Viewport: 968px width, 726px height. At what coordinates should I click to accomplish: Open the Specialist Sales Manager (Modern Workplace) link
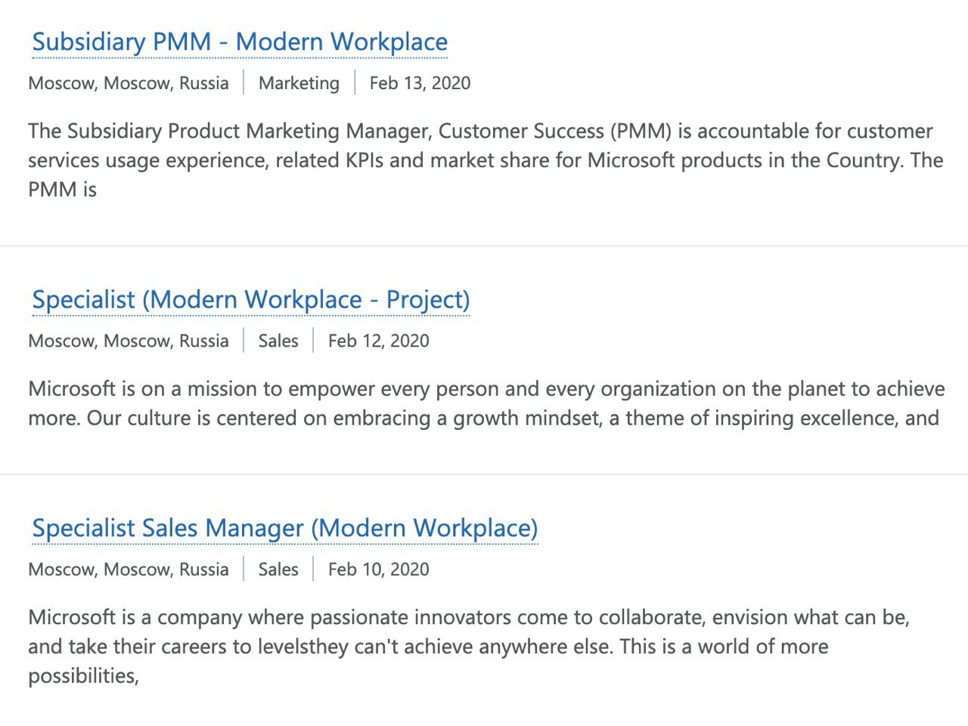click(285, 528)
